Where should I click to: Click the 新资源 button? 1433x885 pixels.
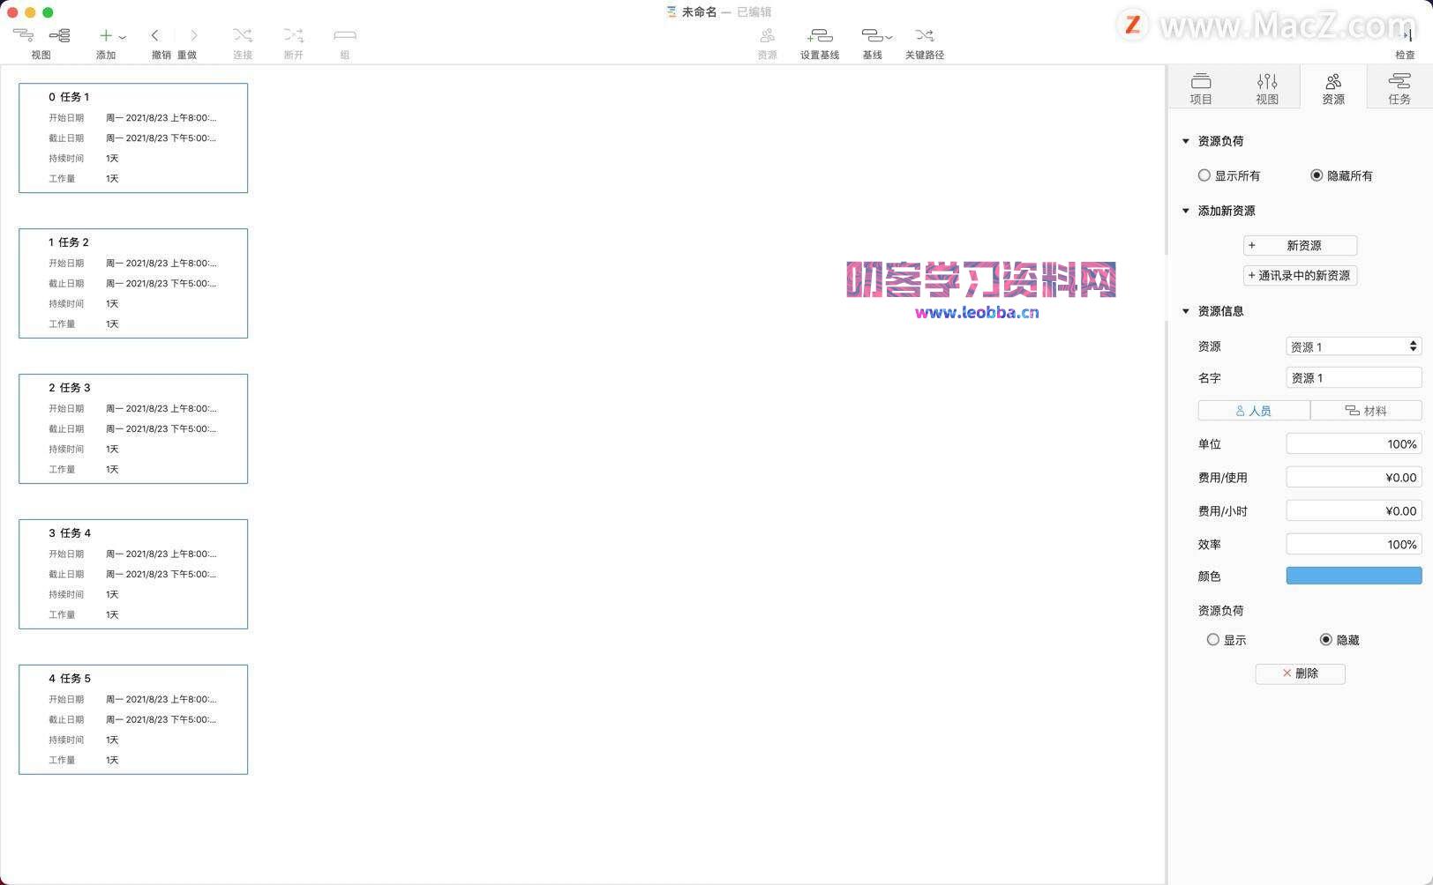click(1301, 245)
